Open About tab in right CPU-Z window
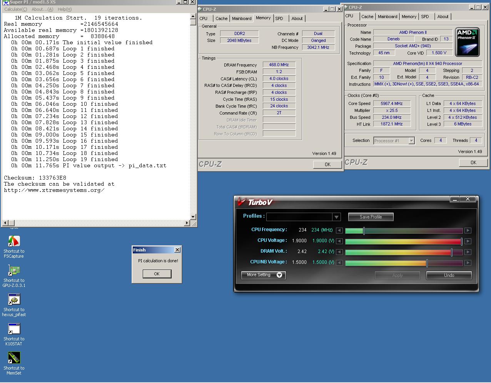 tap(443, 17)
